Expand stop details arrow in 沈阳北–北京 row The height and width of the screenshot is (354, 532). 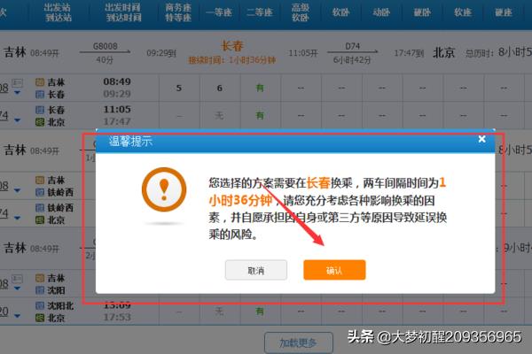coord(18,316)
